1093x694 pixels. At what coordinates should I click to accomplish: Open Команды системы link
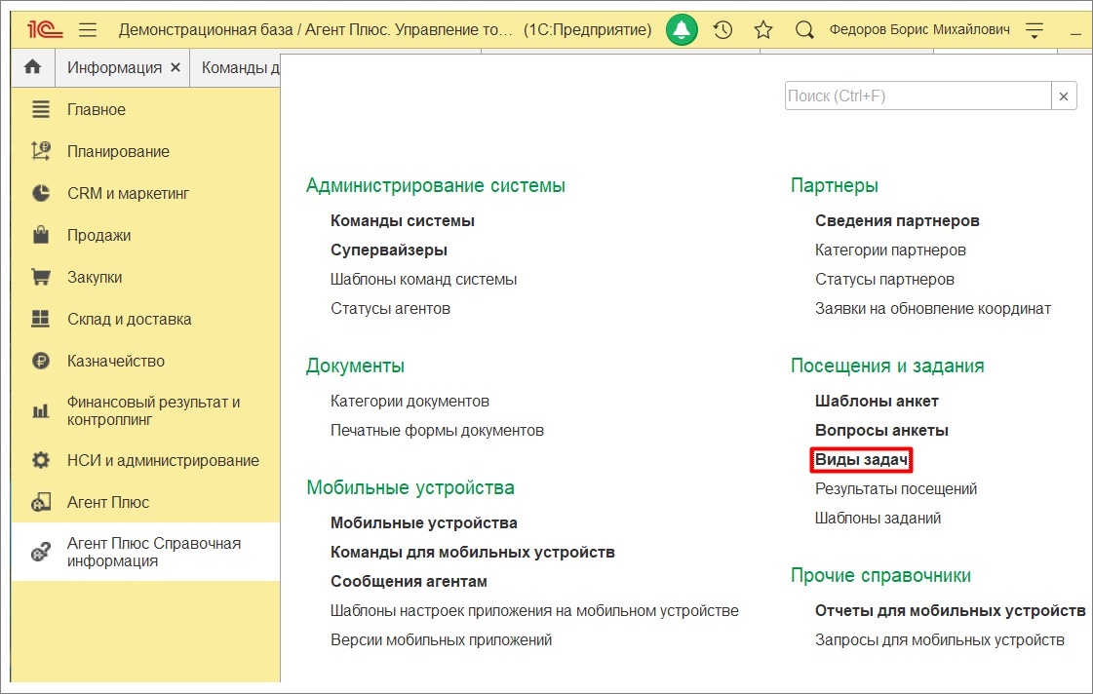pyautogui.click(x=403, y=221)
